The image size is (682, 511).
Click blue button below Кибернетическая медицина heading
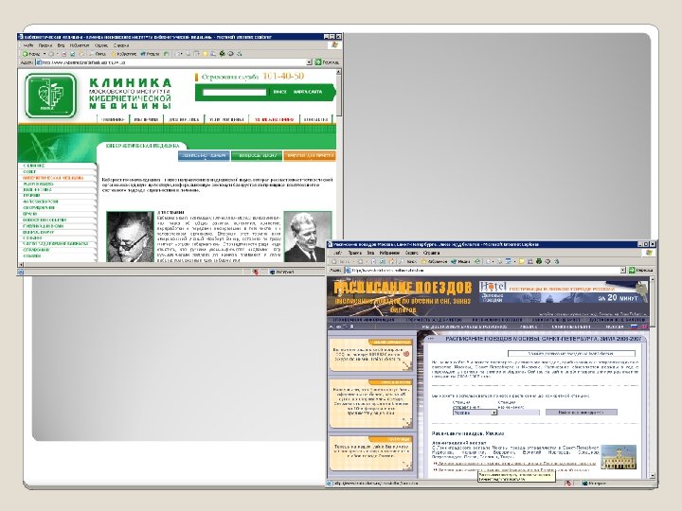[204, 155]
